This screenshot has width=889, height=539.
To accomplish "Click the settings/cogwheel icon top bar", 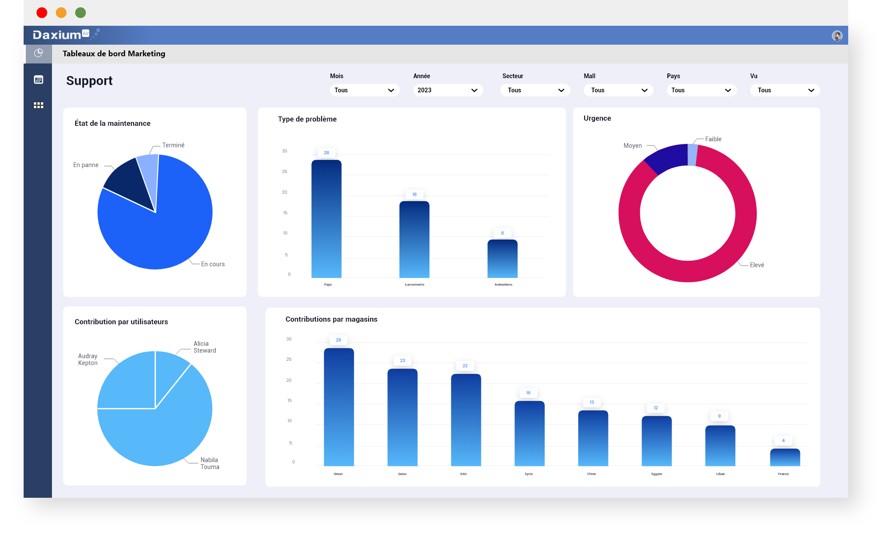I will pos(836,36).
